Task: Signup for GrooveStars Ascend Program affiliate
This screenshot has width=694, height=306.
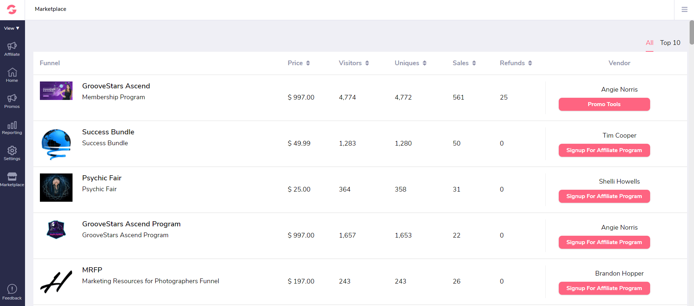Action: tap(604, 242)
